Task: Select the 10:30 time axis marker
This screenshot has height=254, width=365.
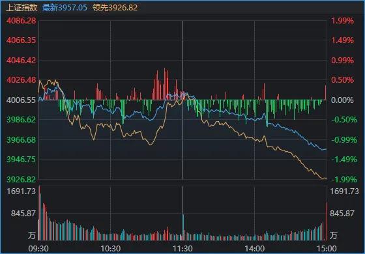Action: pyautogui.click(x=111, y=249)
